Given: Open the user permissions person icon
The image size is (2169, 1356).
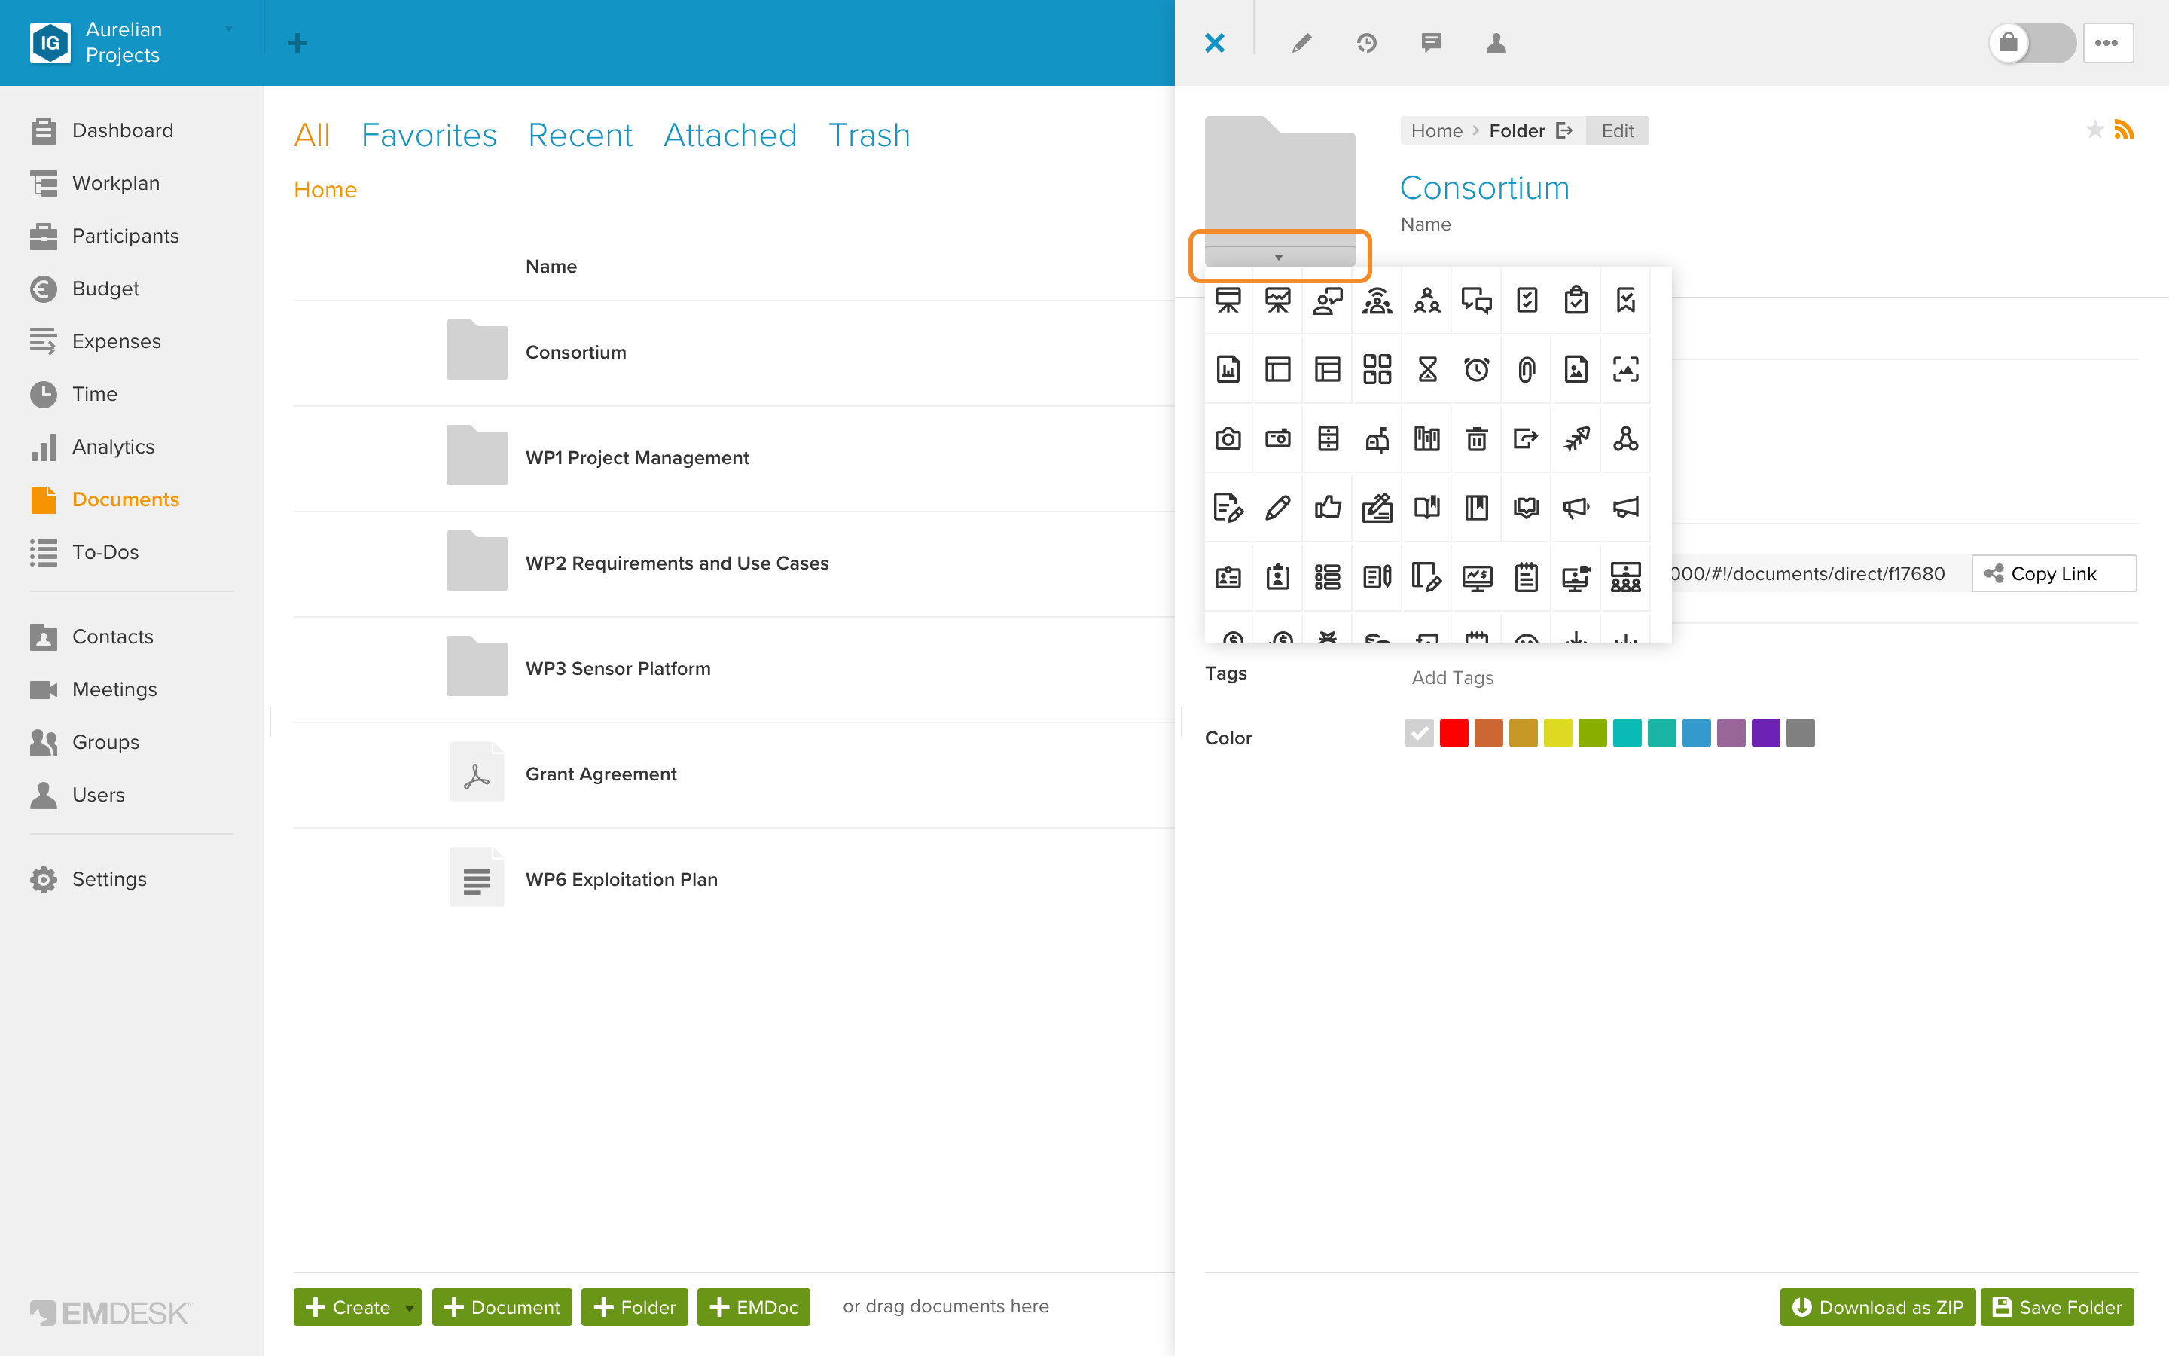Looking at the screenshot, I should click(1496, 43).
